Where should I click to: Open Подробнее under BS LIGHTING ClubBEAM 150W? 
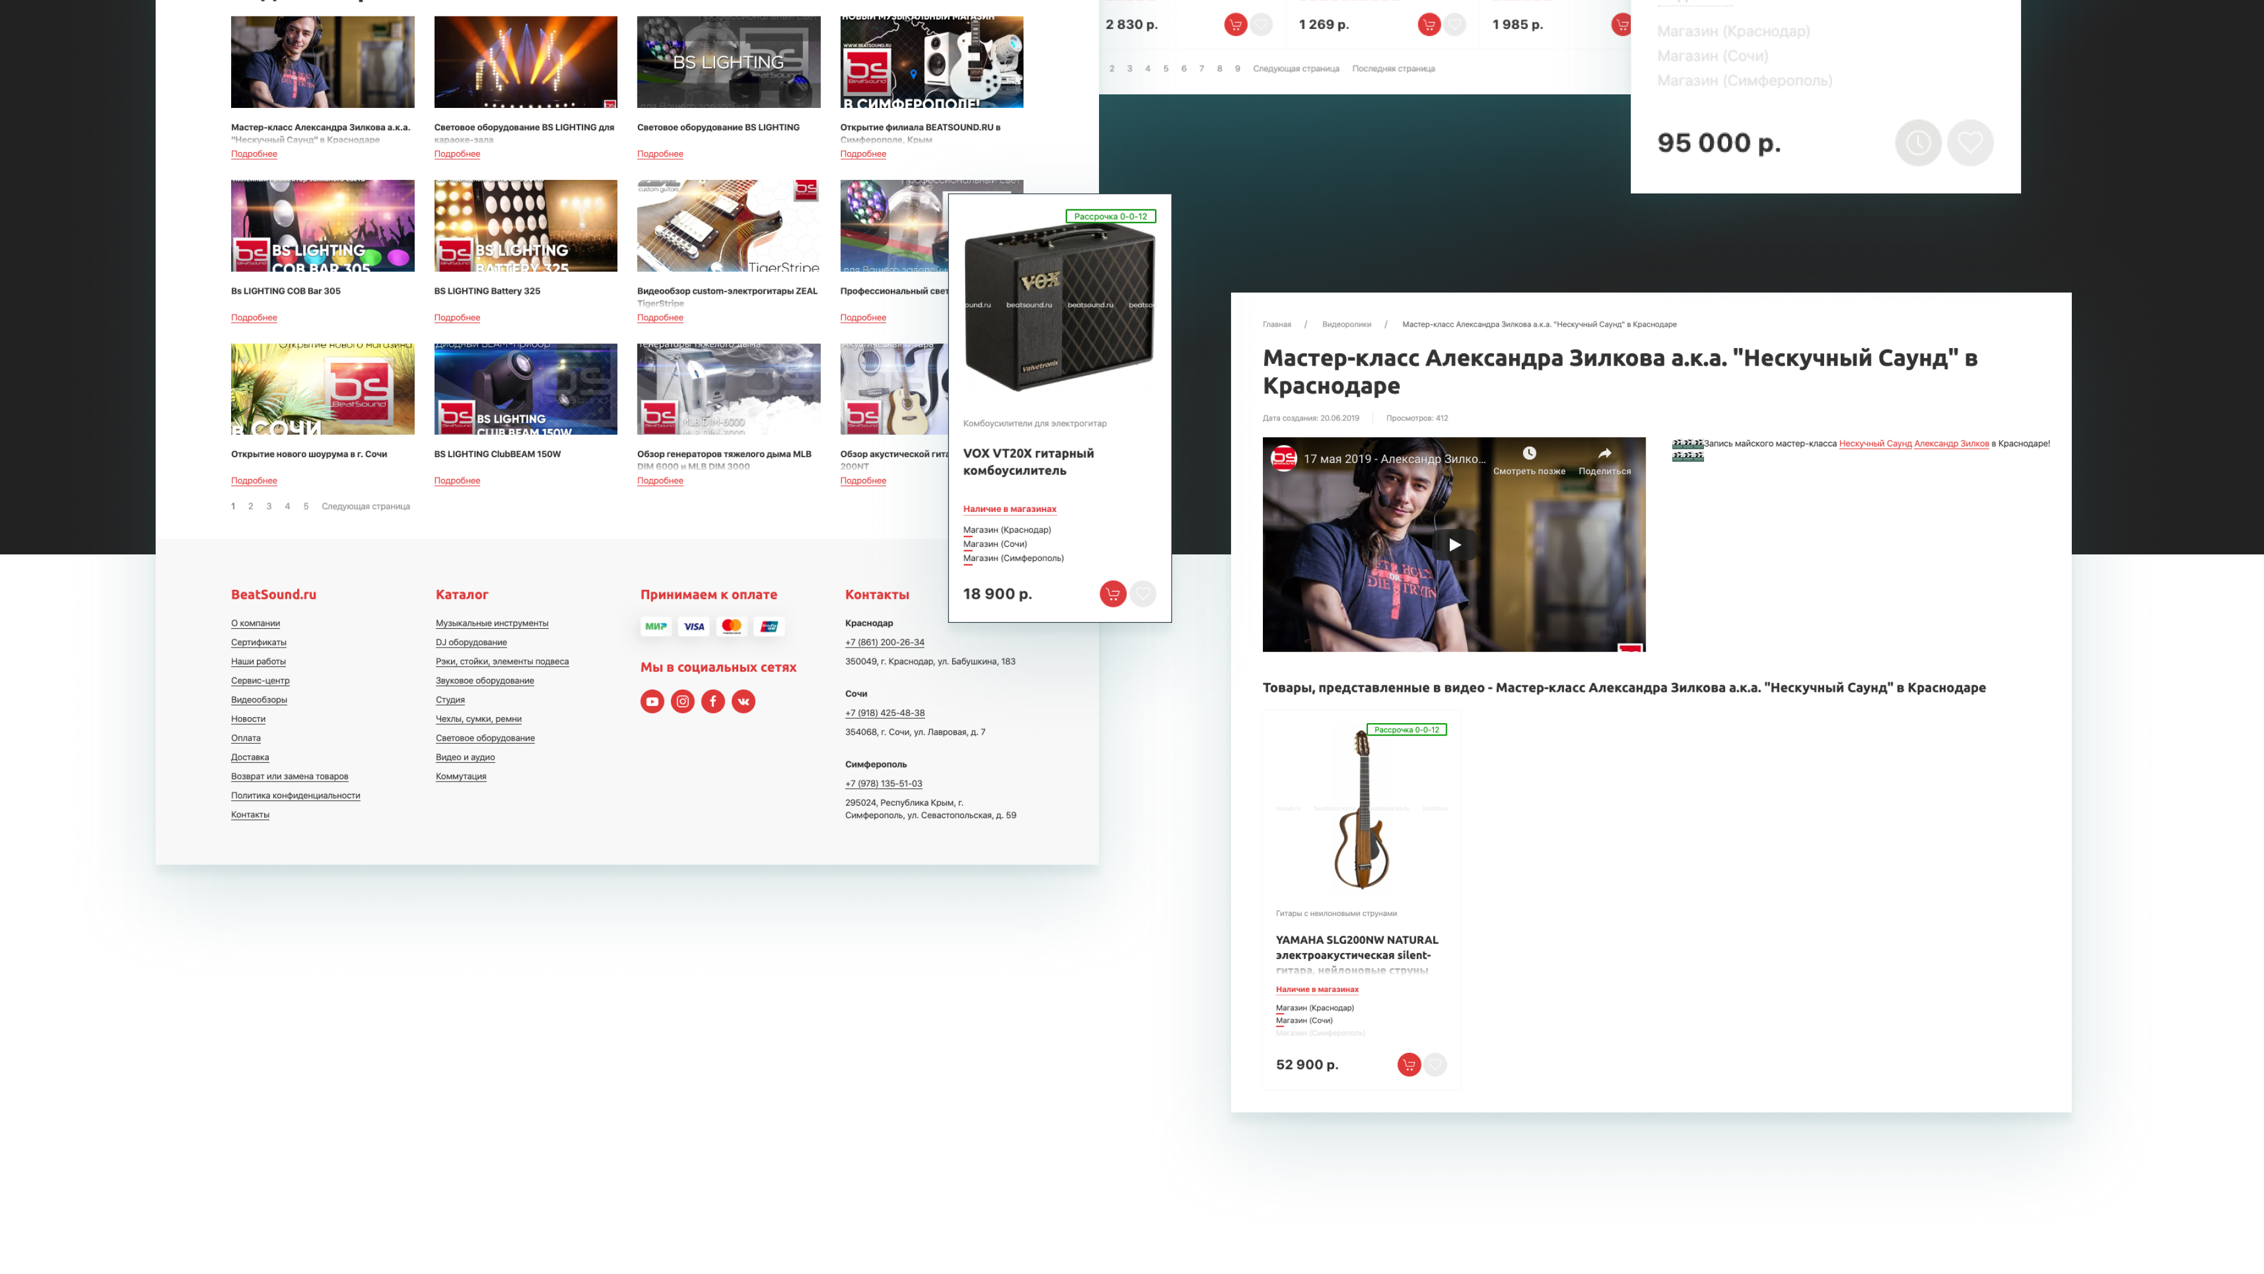click(457, 480)
